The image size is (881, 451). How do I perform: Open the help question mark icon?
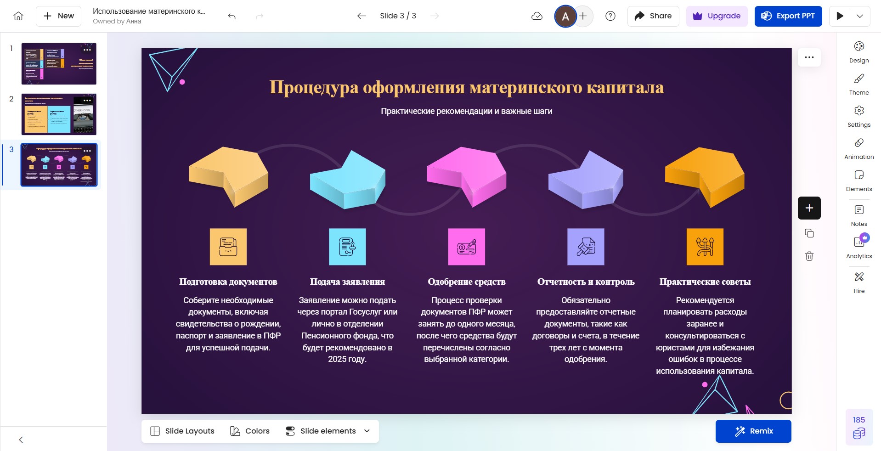[610, 16]
